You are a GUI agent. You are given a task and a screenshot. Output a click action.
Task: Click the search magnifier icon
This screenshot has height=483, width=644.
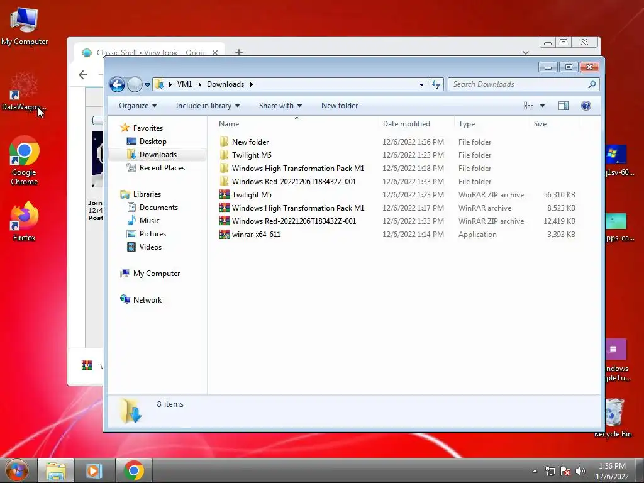click(x=592, y=84)
